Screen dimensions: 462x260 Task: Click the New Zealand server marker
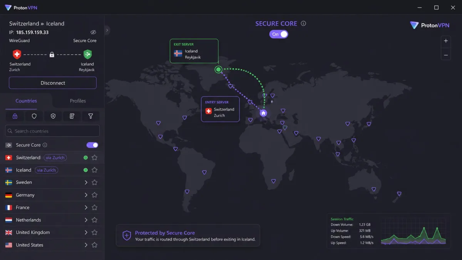(x=399, y=194)
